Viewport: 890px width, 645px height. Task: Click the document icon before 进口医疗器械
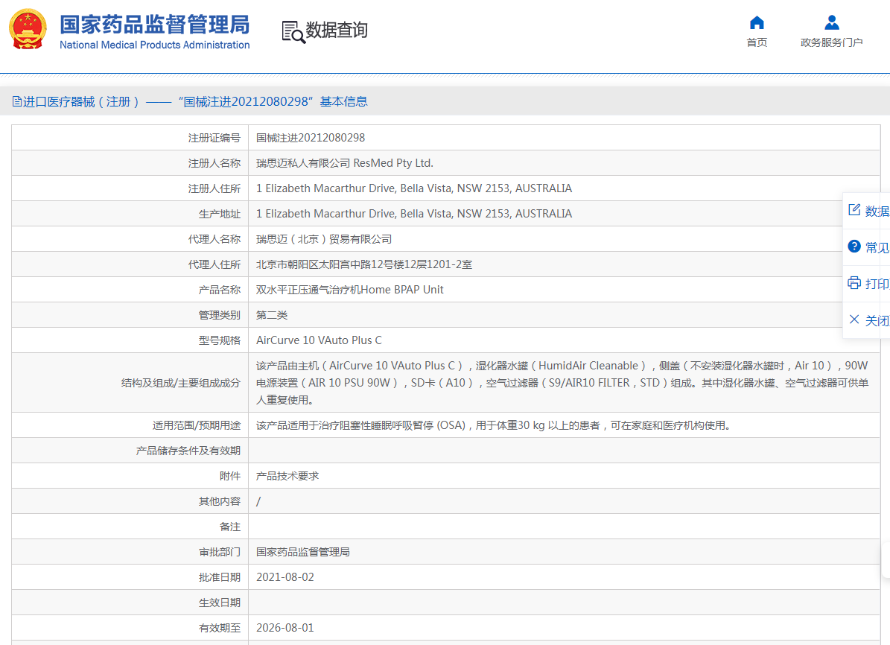point(17,101)
